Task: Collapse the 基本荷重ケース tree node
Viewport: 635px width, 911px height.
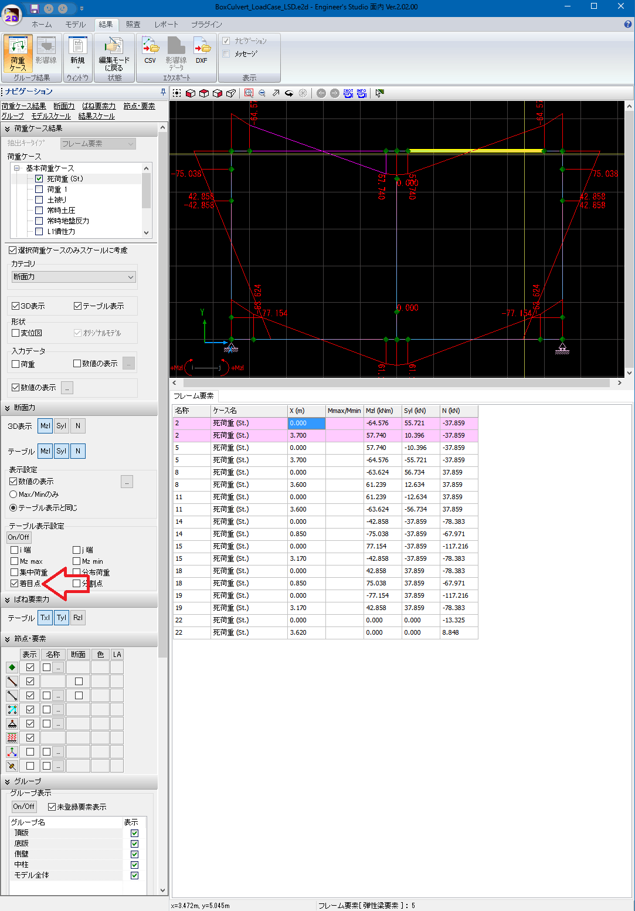Action: pos(17,168)
